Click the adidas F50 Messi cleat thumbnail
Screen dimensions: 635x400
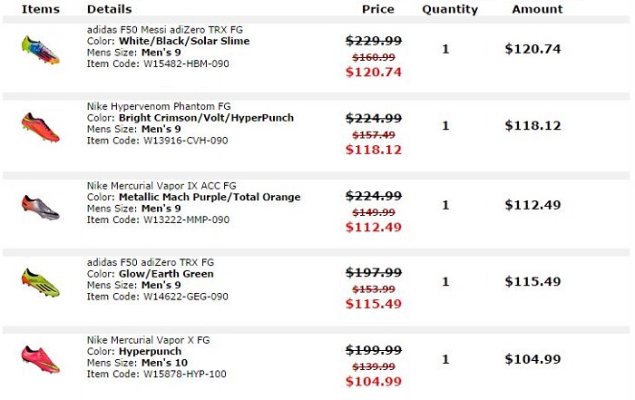[x=40, y=49]
